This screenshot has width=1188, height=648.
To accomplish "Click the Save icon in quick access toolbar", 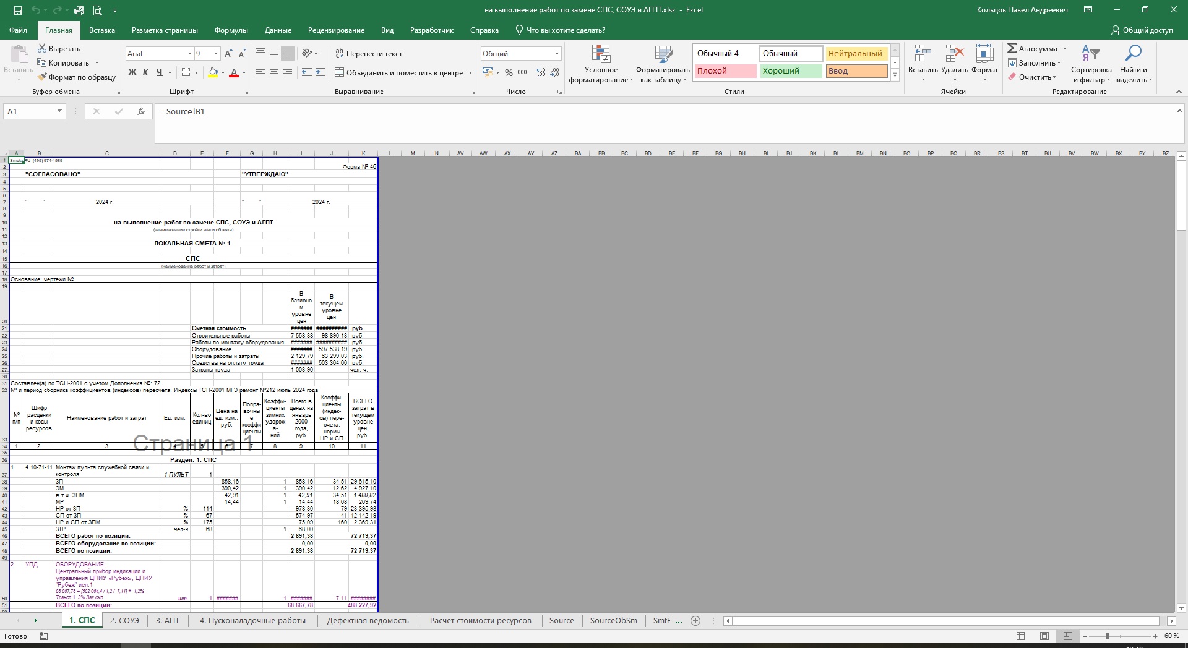I will [x=18, y=10].
